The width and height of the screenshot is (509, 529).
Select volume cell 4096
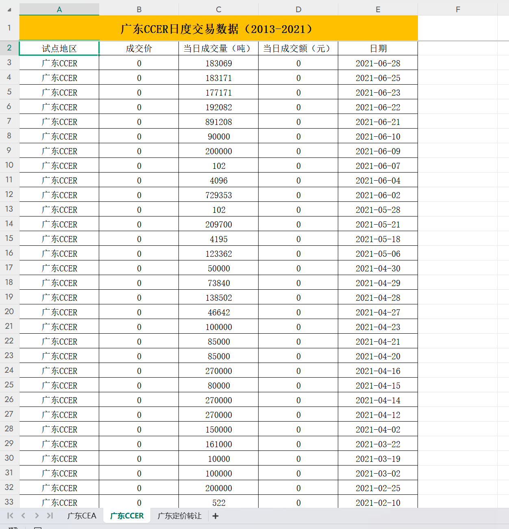point(219,180)
